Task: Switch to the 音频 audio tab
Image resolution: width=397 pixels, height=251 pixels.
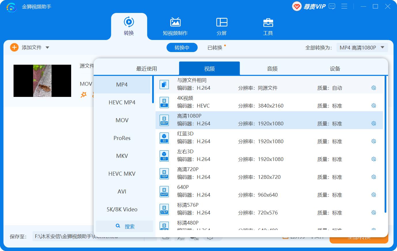Action: pyautogui.click(x=271, y=68)
